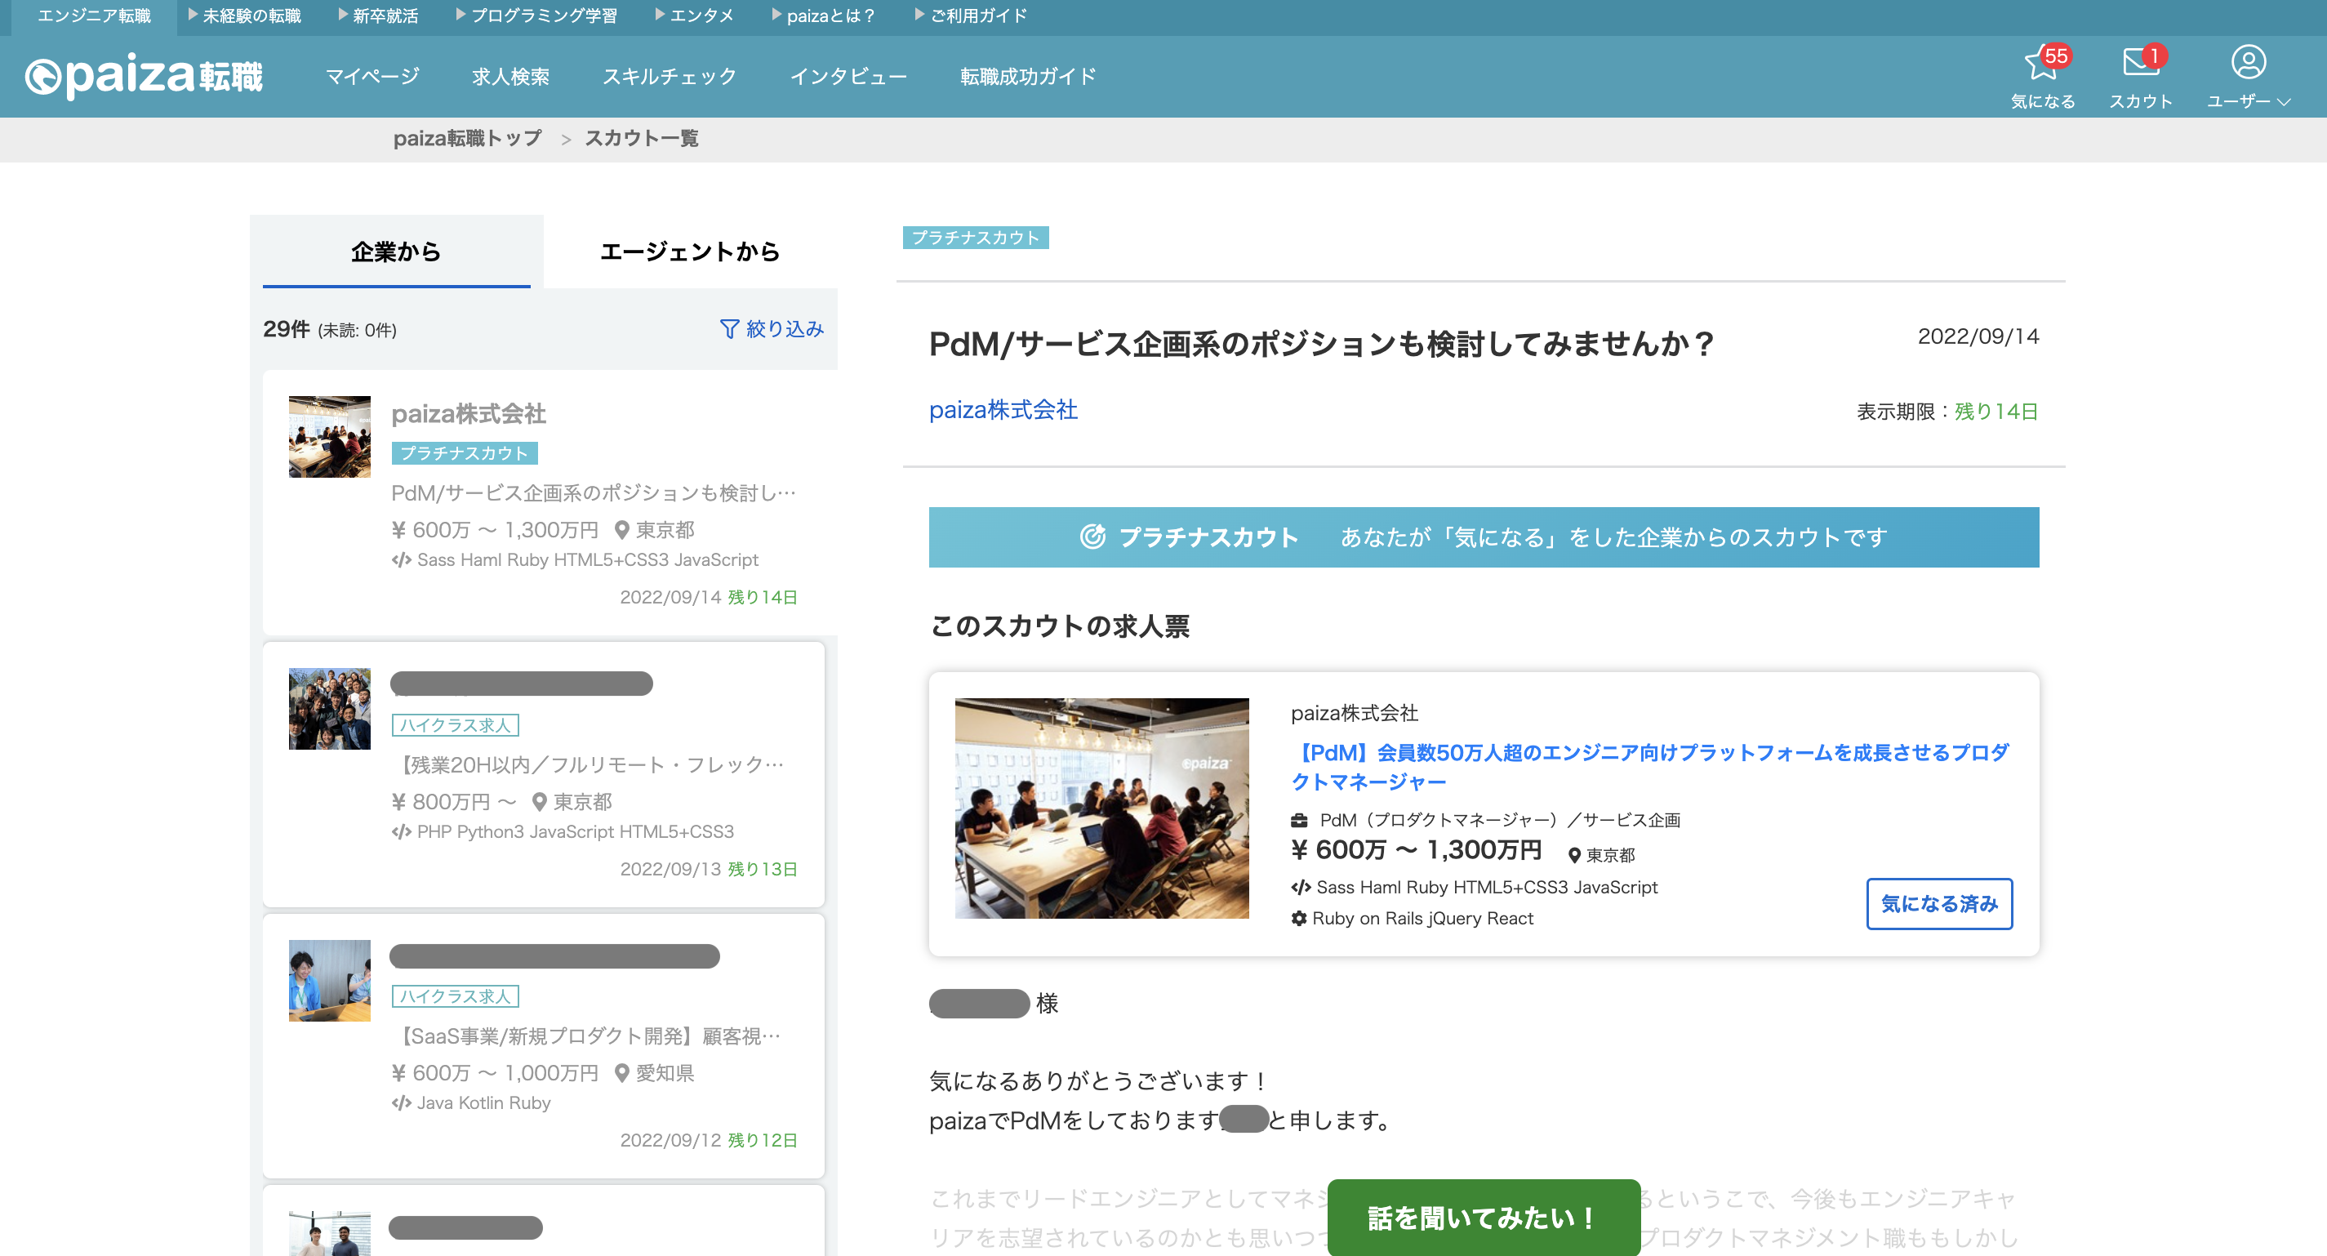The image size is (2327, 1256).
Task: Open the マイページ nav item
Action: click(372, 77)
